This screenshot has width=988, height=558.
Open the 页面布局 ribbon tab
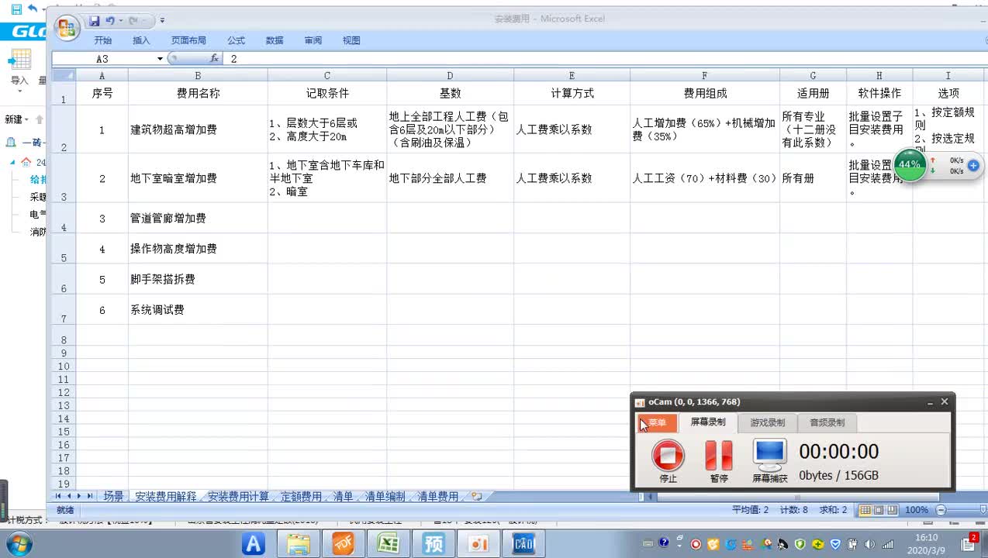(x=188, y=40)
